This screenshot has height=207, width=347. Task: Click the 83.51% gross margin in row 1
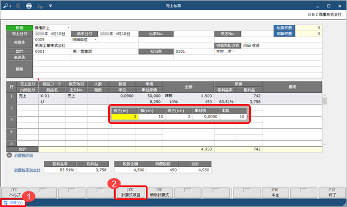225,102
